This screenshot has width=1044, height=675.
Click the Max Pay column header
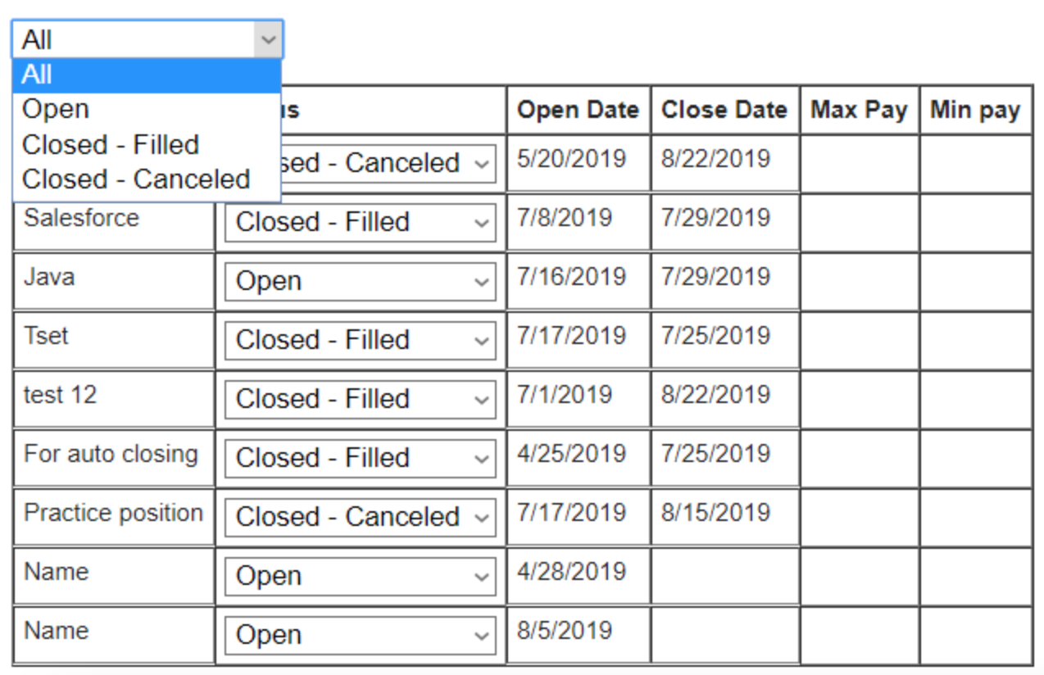(x=859, y=110)
